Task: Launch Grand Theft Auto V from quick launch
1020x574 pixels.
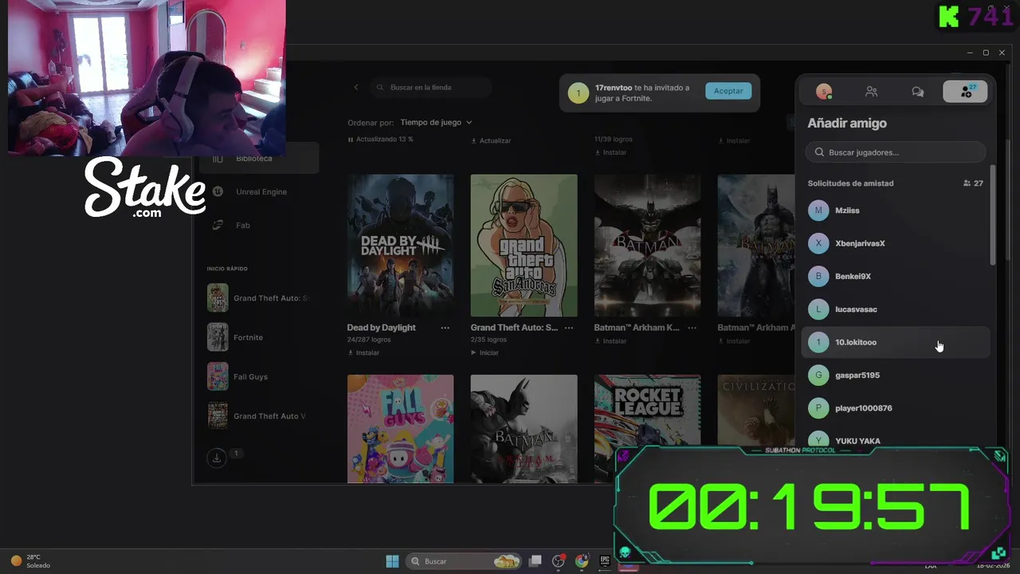Action: (258, 416)
